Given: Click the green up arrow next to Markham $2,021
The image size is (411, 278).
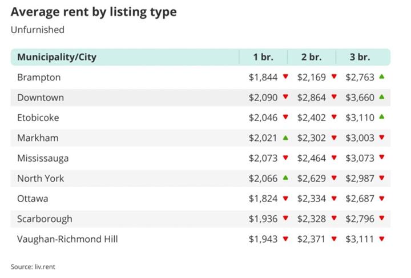Looking at the screenshot, I should click(285, 138).
